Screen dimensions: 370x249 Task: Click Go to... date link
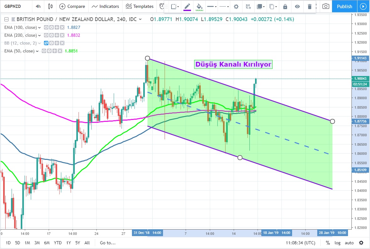click(x=108, y=243)
